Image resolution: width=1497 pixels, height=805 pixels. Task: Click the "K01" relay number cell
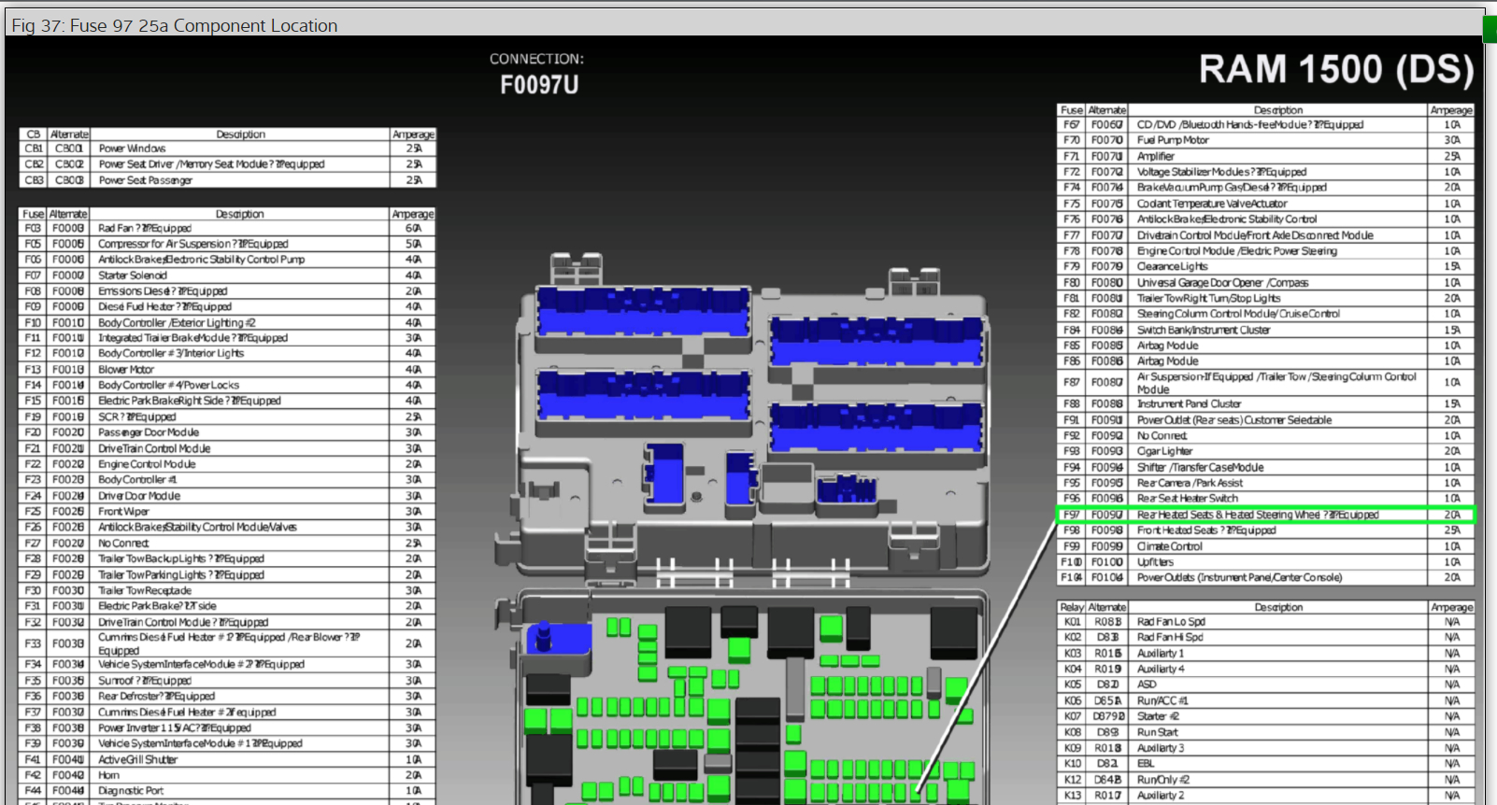[x=1072, y=622]
